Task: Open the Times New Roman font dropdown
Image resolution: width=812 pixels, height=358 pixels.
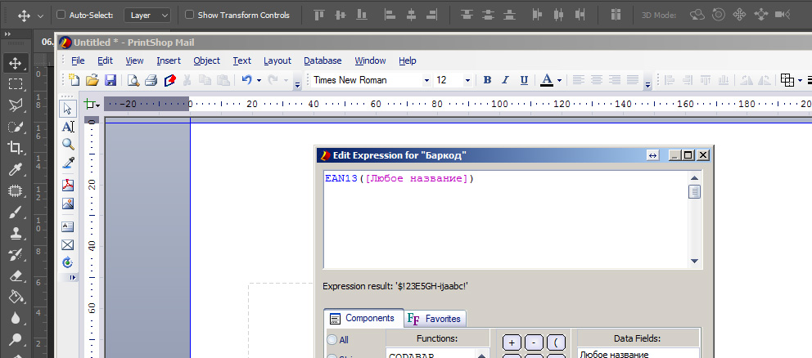Action: 426,80
